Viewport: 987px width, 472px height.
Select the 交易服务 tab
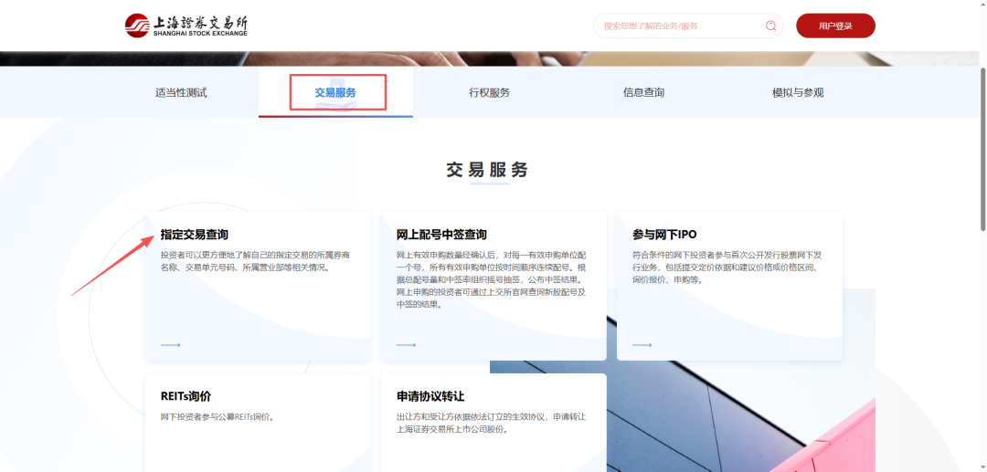tap(335, 92)
